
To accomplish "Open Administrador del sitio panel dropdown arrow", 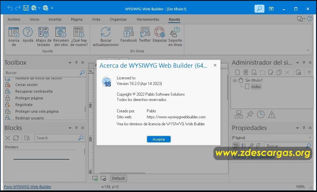I will click(x=297, y=63).
